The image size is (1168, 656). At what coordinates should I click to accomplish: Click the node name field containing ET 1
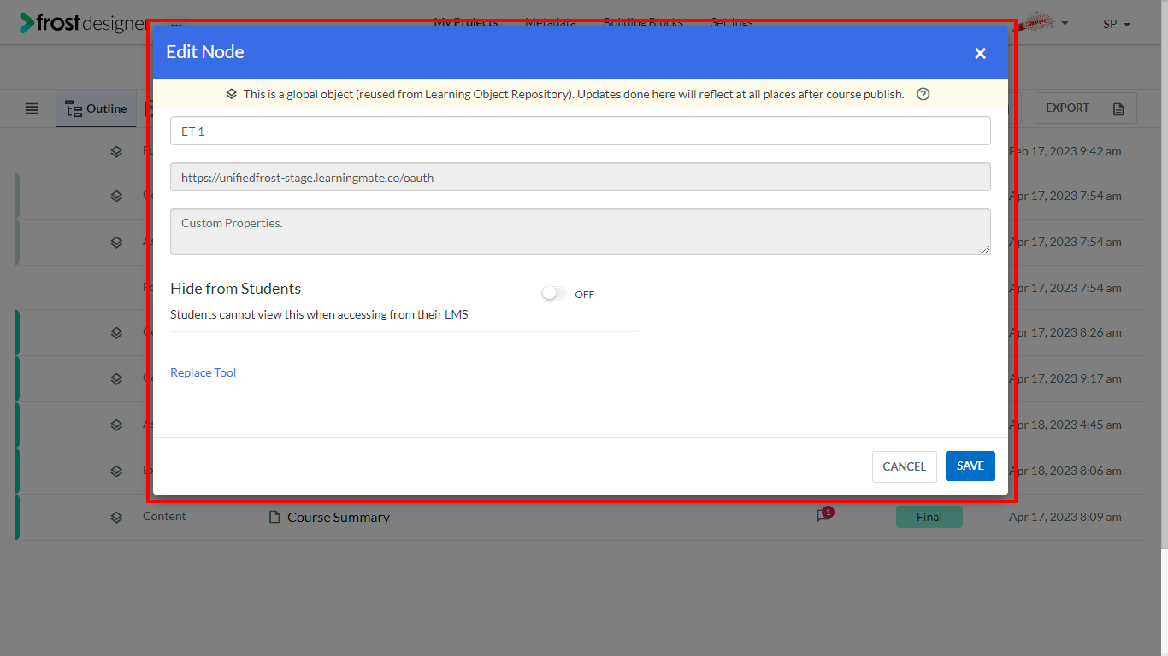581,131
